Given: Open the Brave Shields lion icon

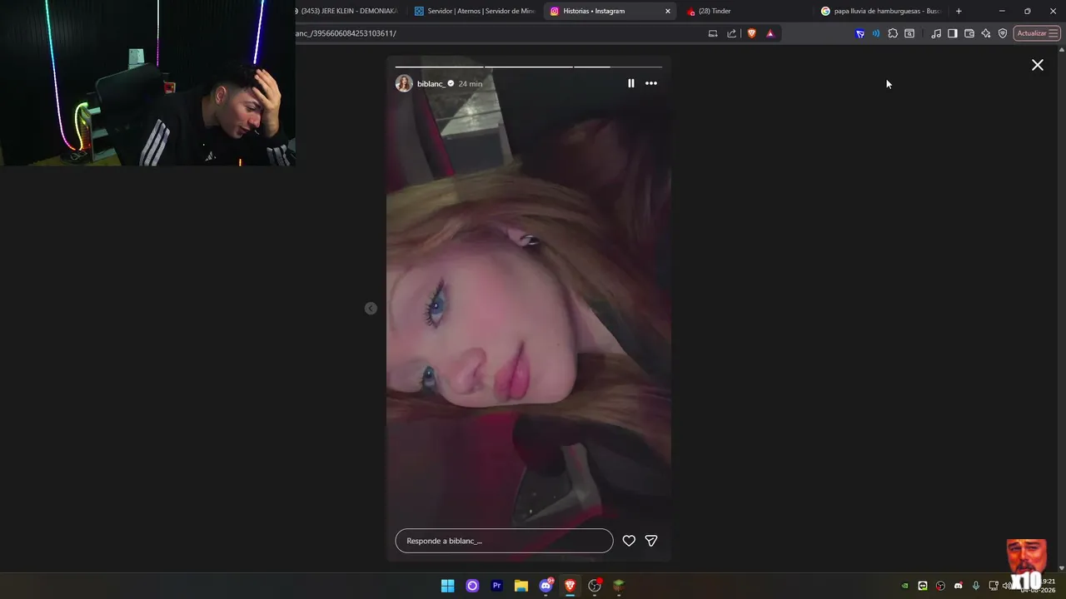Looking at the screenshot, I should coord(751,33).
